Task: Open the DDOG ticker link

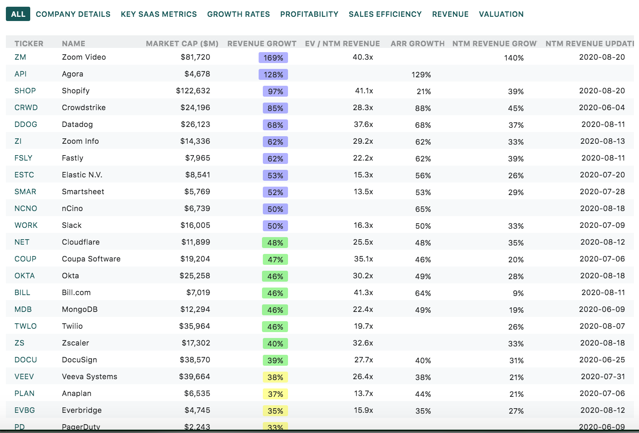Action: (26, 124)
